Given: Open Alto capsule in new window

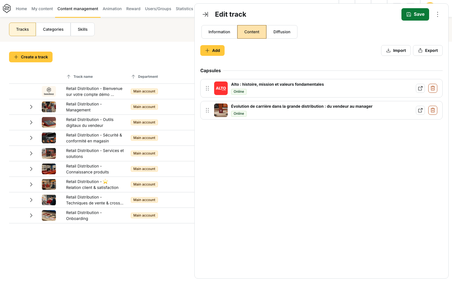Looking at the screenshot, I should (420, 88).
